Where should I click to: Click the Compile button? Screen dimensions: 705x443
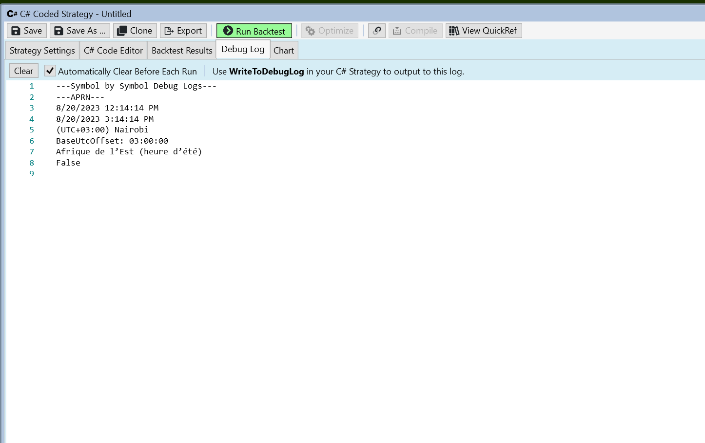point(415,31)
